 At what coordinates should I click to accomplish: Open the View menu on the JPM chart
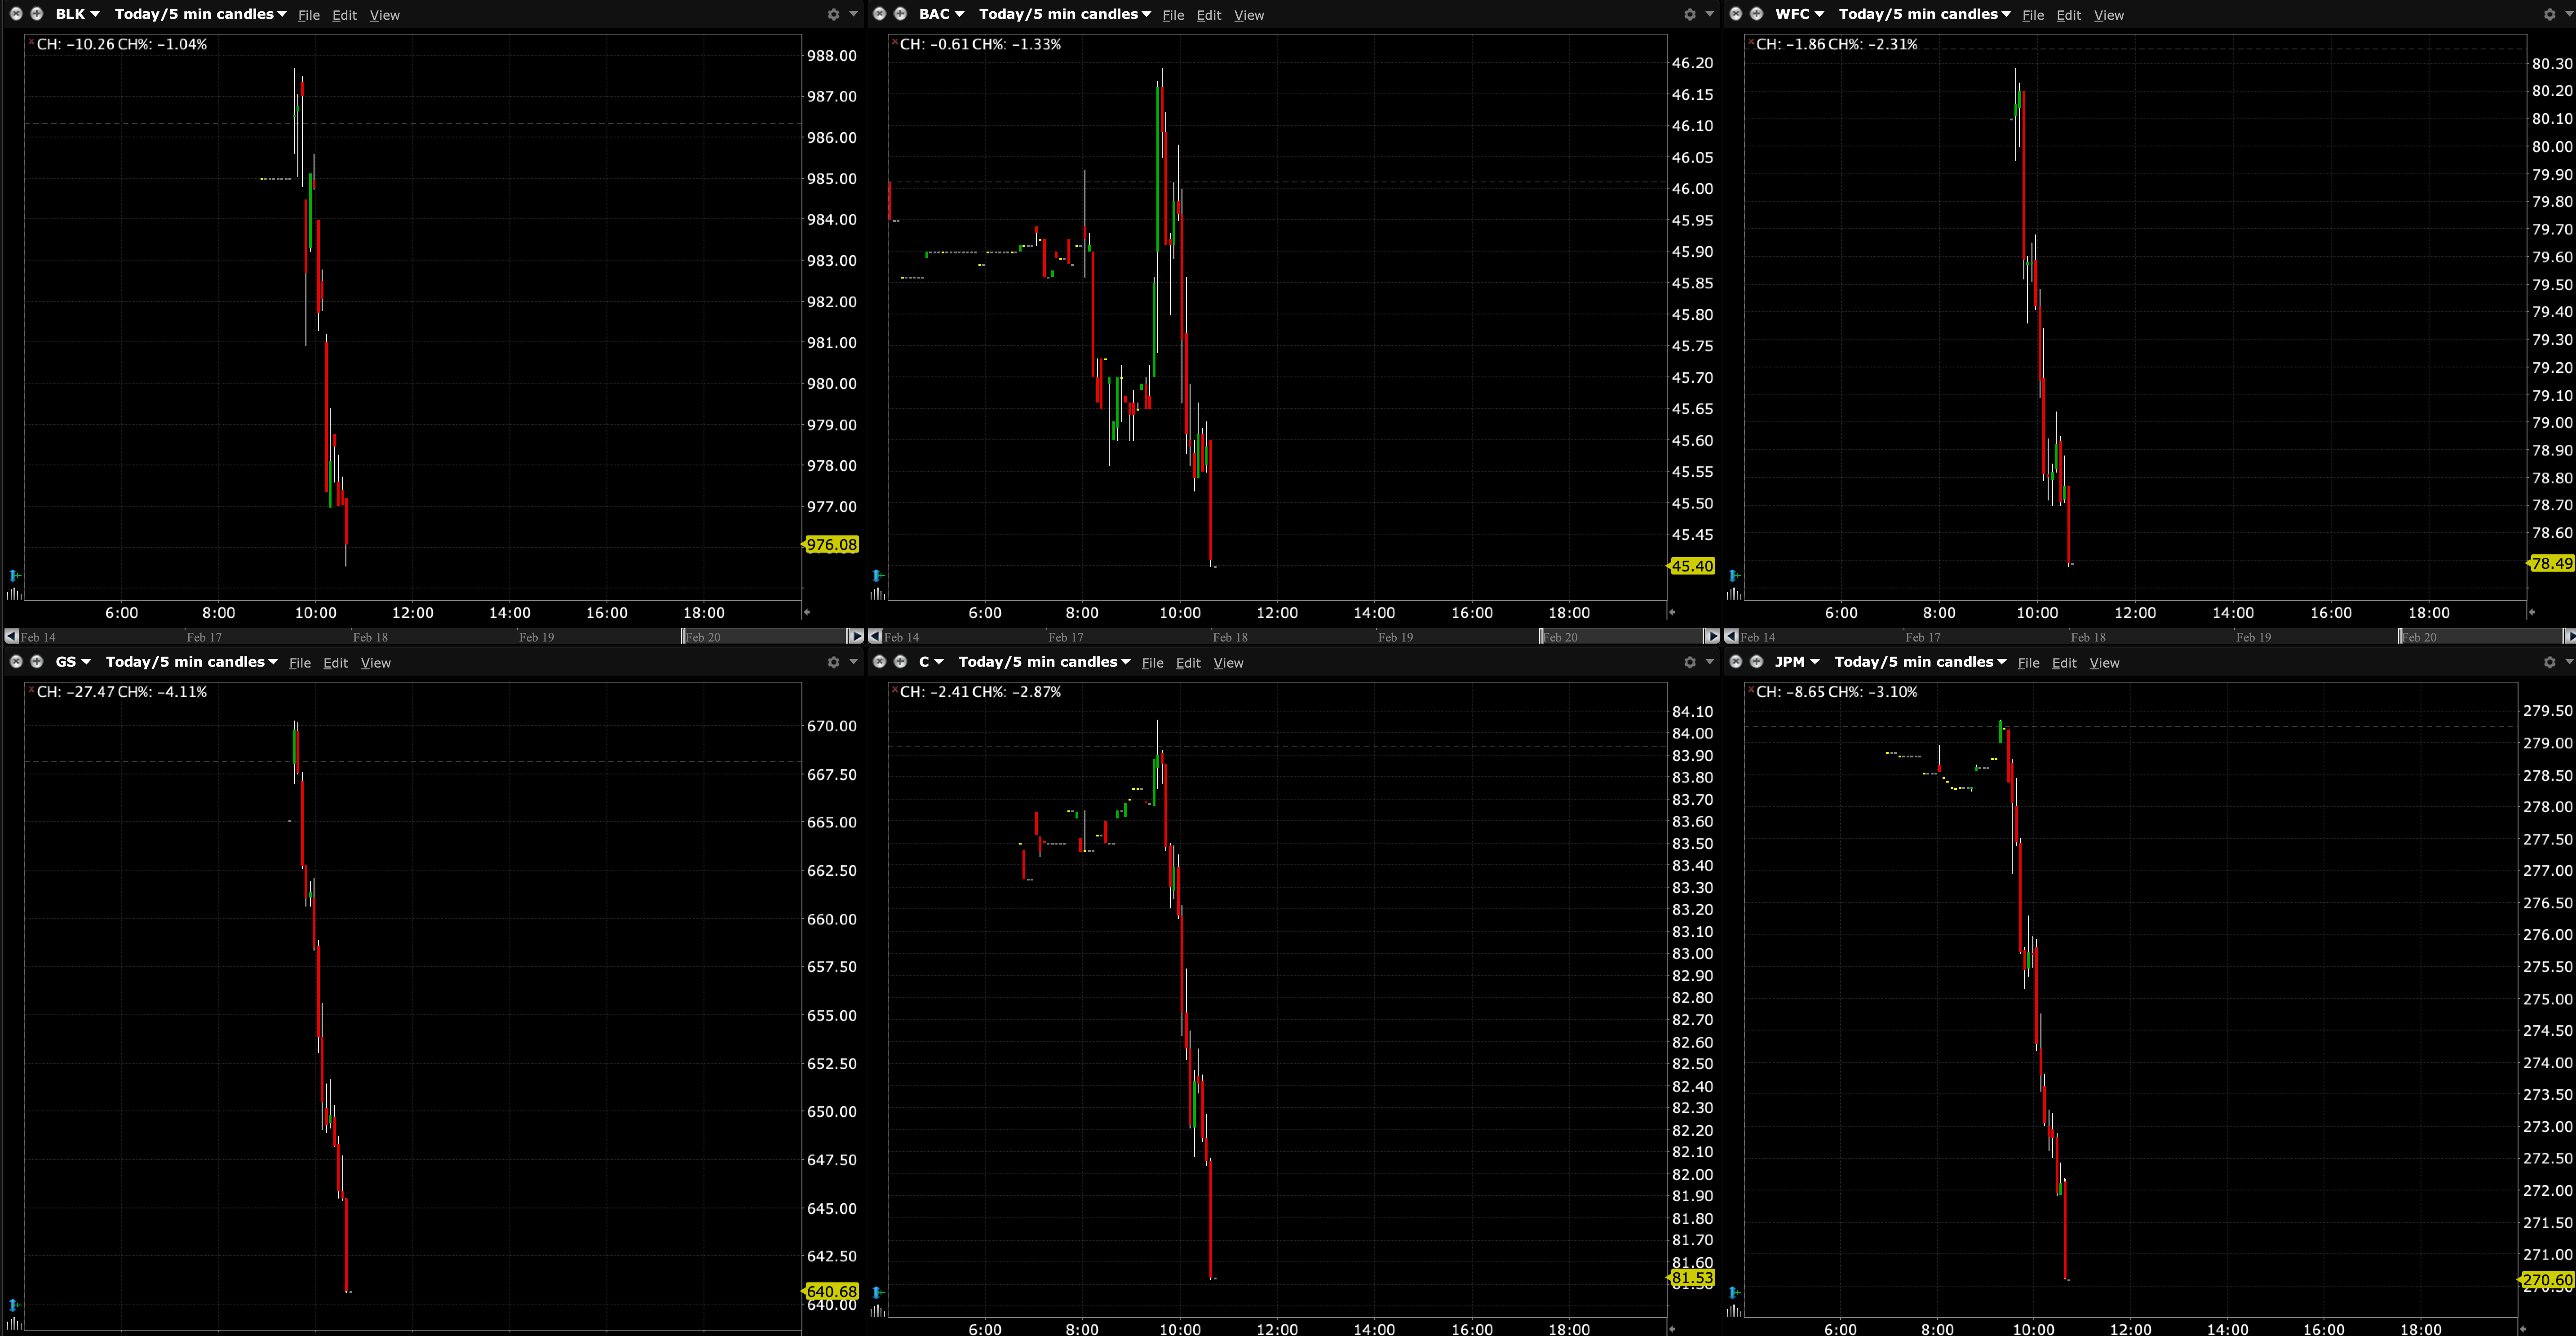pos(2104,663)
